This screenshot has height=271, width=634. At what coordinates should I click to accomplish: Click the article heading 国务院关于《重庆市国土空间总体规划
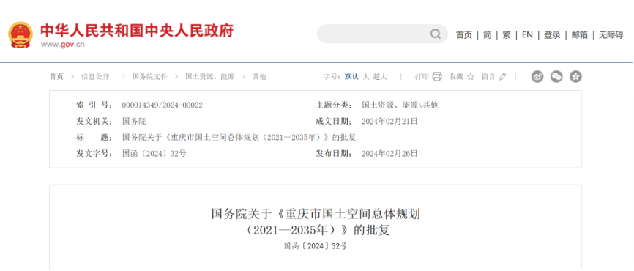[316, 214]
